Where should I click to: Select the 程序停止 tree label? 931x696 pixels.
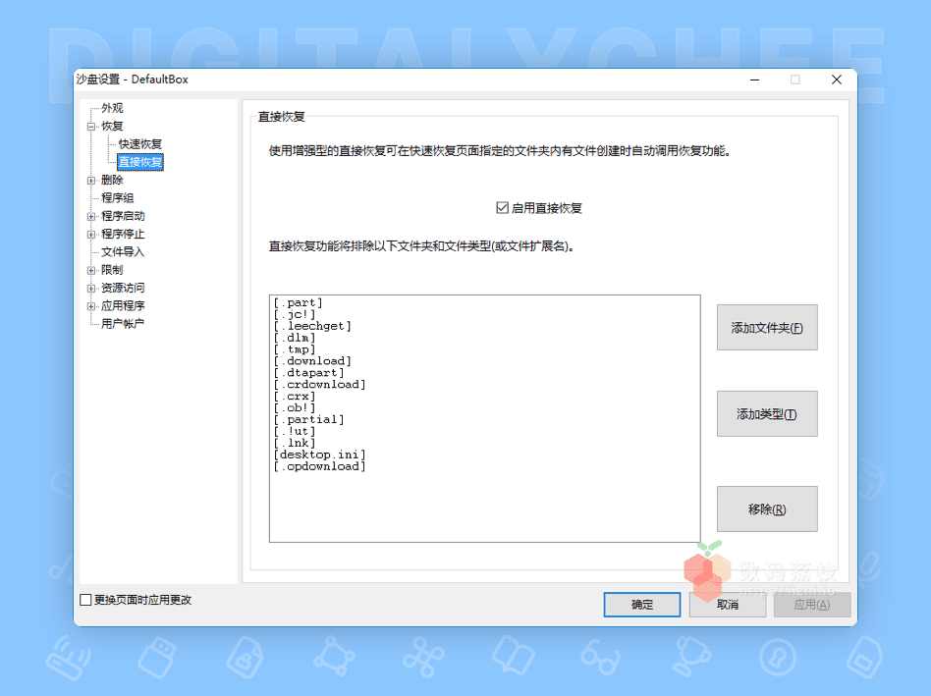tap(123, 234)
